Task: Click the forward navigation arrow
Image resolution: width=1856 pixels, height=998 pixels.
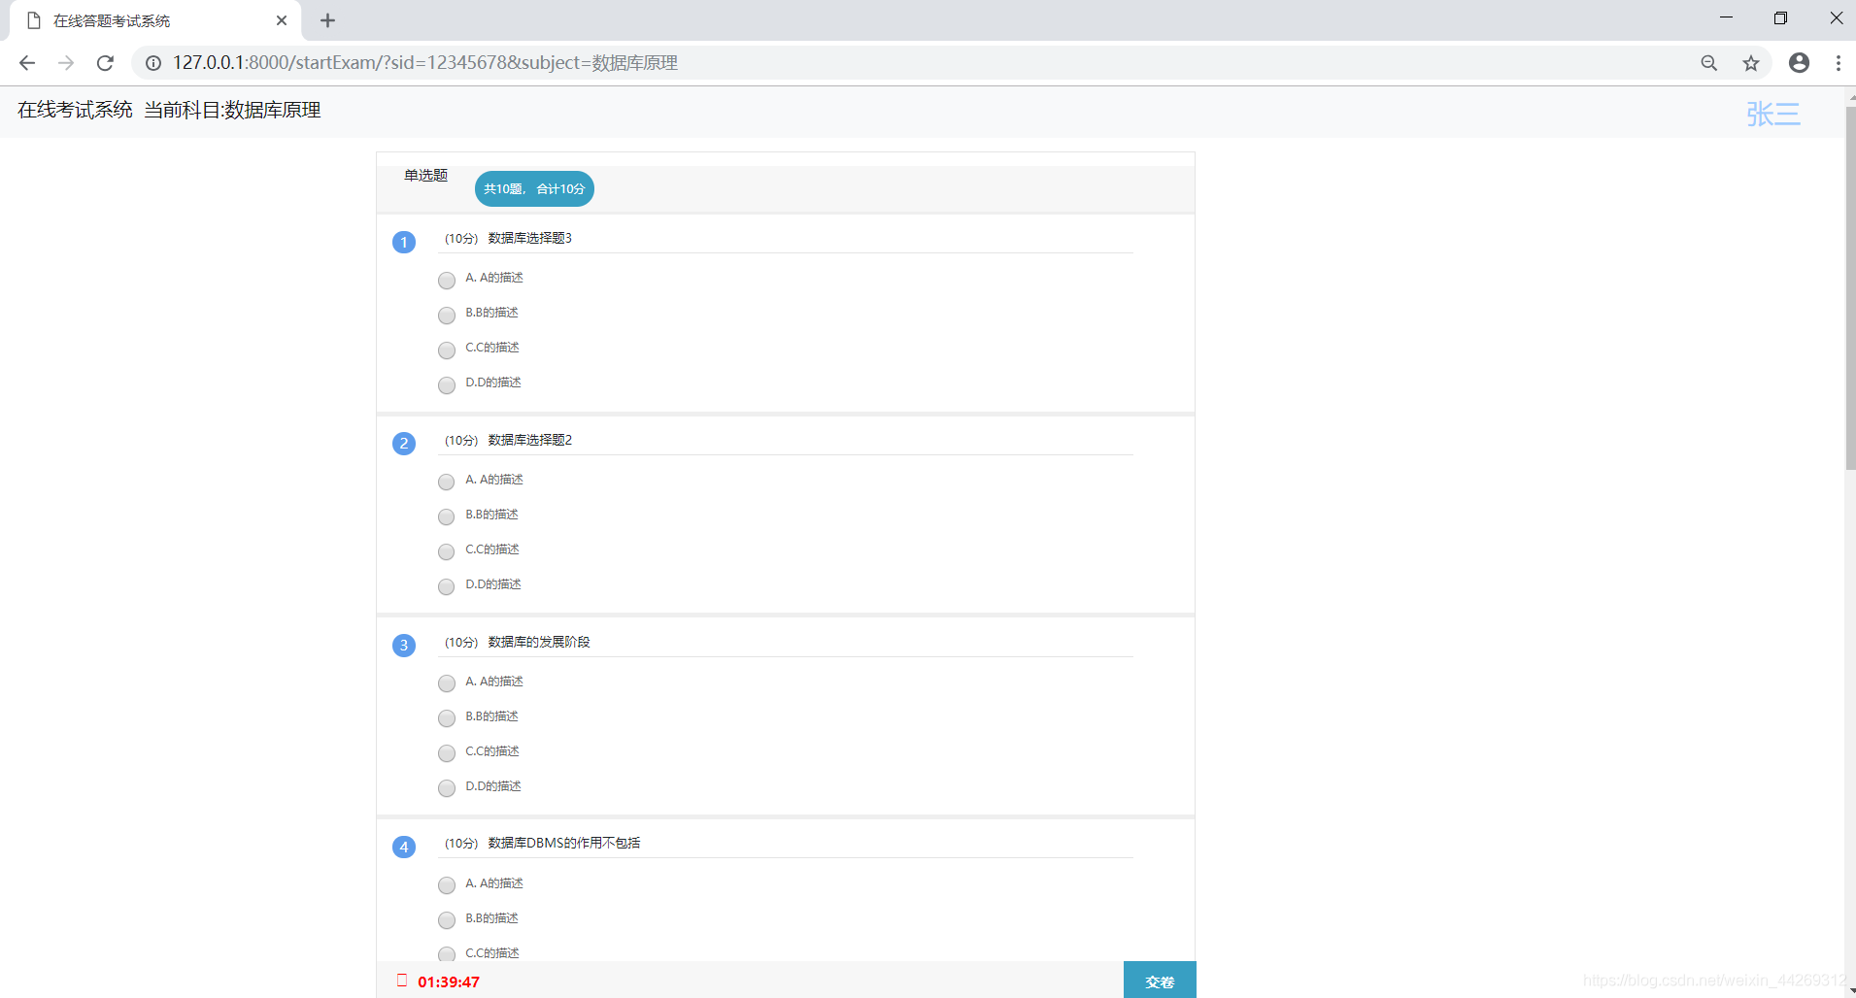Action: (x=65, y=62)
